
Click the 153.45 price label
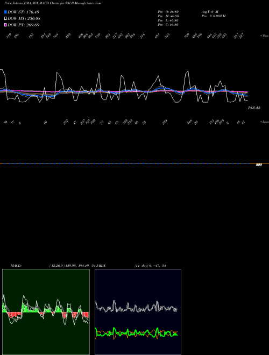(254, 108)
